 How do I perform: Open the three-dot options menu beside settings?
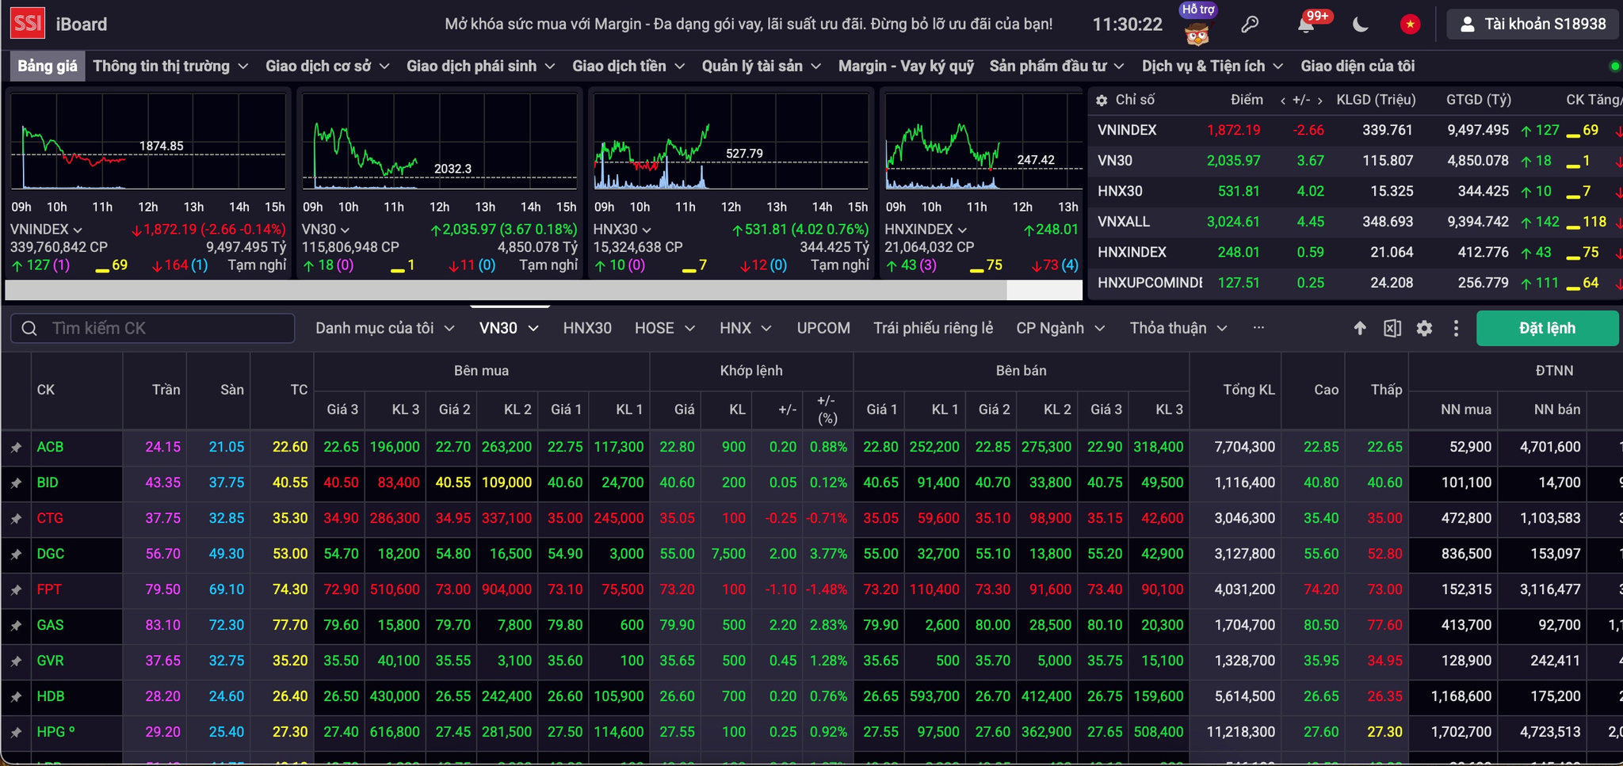(1456, 328)
